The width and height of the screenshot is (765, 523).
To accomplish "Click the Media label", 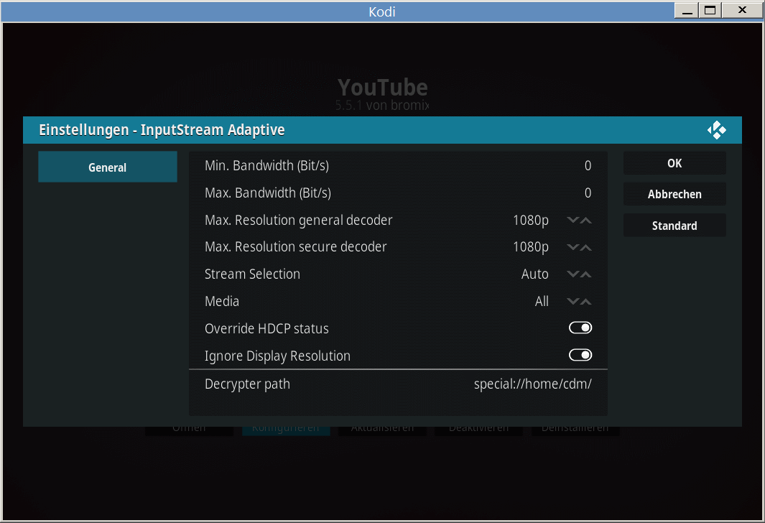I will pos(222,302).
